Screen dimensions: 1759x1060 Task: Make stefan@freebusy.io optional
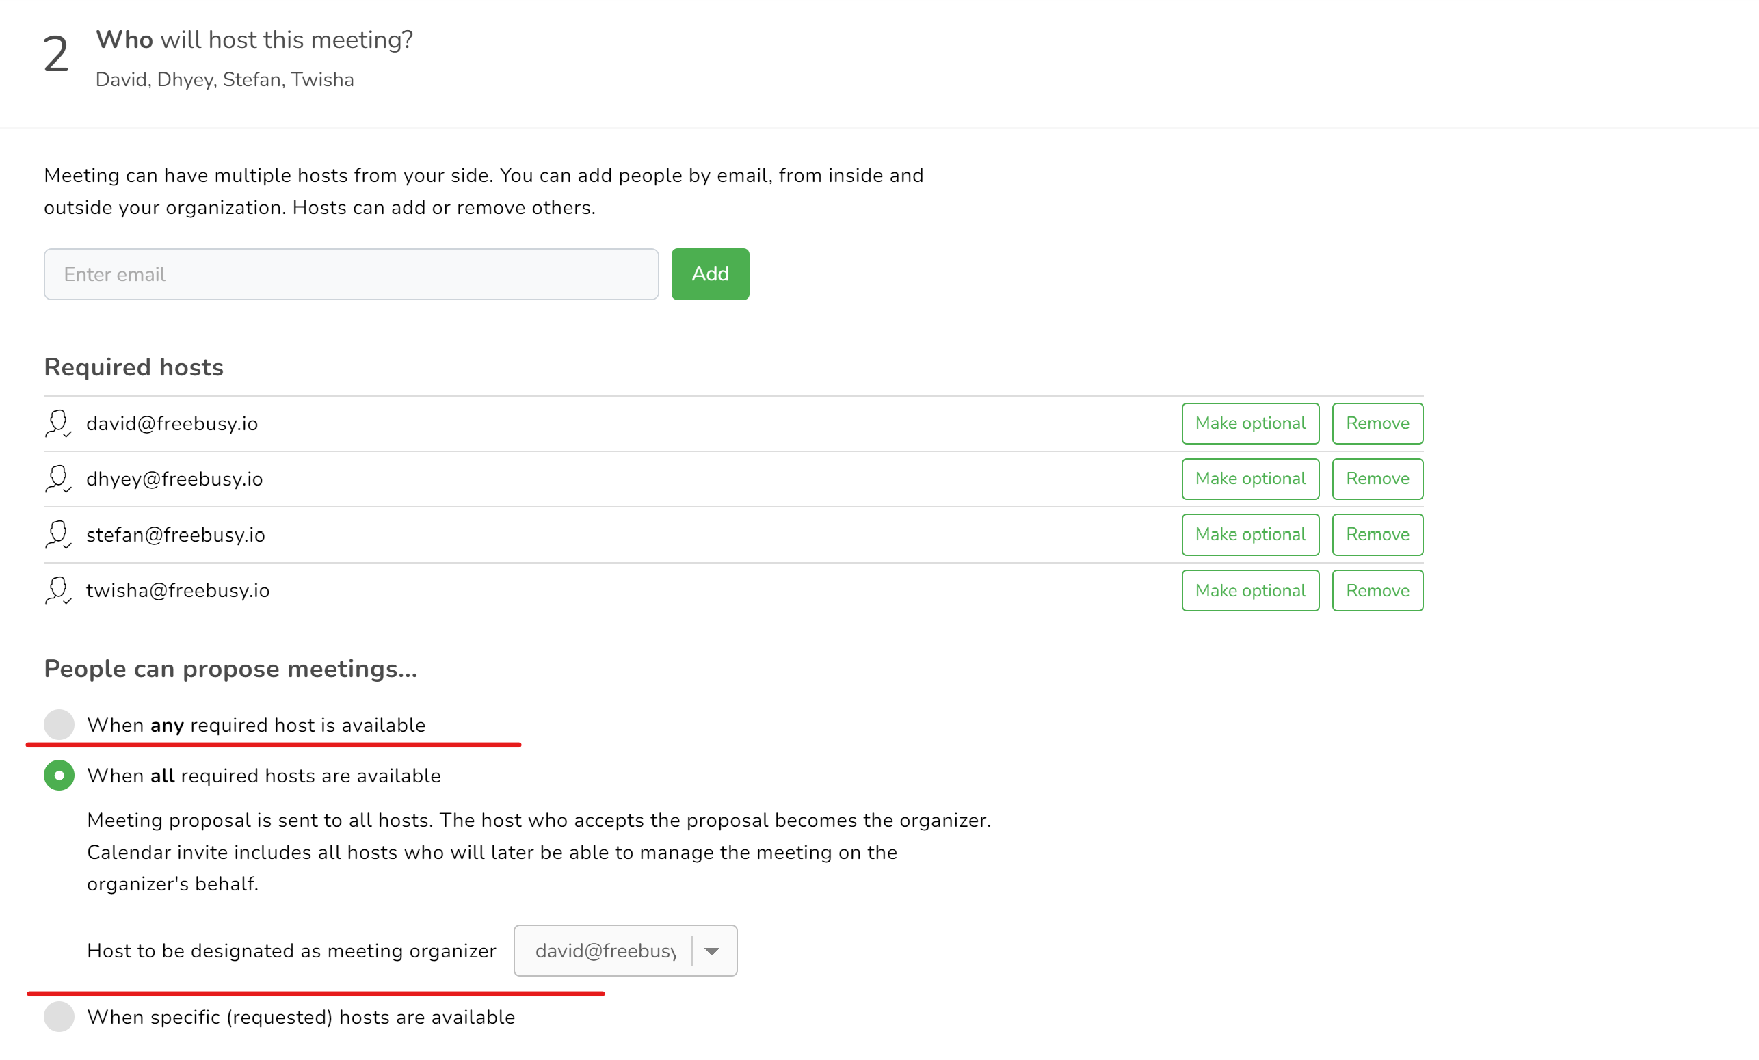click(x=1250, y=535)
